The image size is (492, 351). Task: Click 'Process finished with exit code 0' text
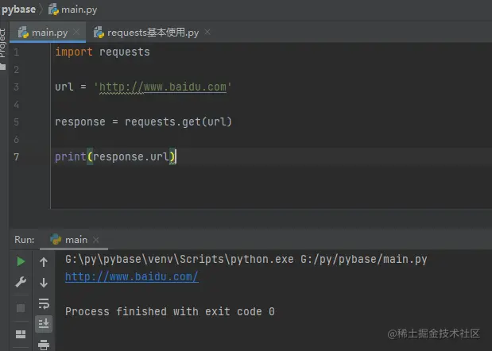(170, 311)
